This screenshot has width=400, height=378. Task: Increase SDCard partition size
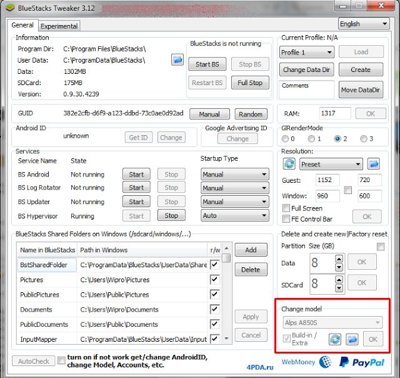tap(339, 280)
